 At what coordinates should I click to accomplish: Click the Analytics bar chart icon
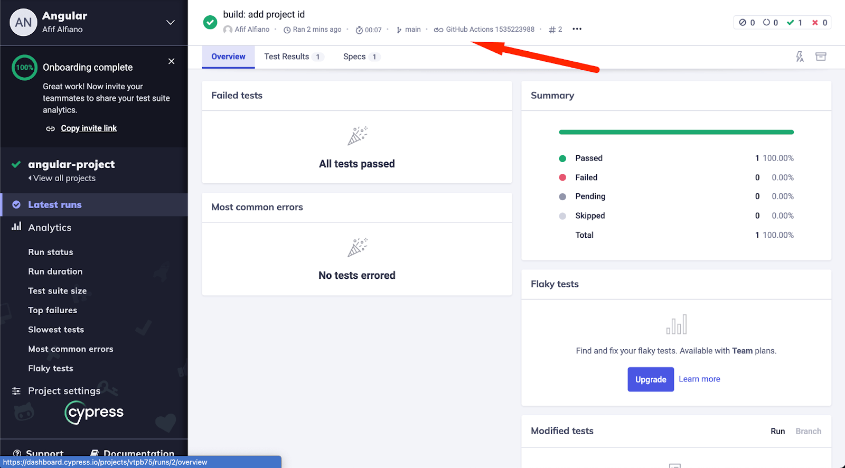coord(16,227)
